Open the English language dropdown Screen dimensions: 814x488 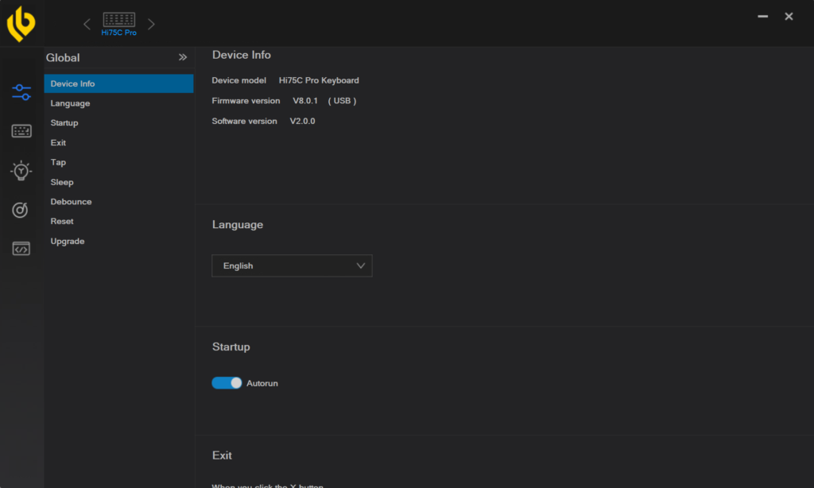click(x=292, y=265)
